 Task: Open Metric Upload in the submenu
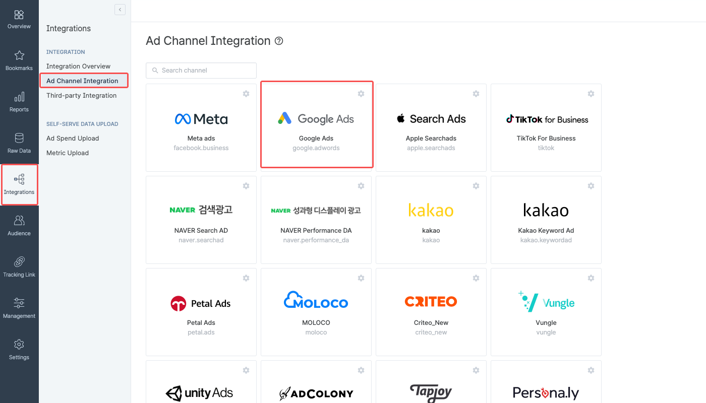click(x=68, y=153)
